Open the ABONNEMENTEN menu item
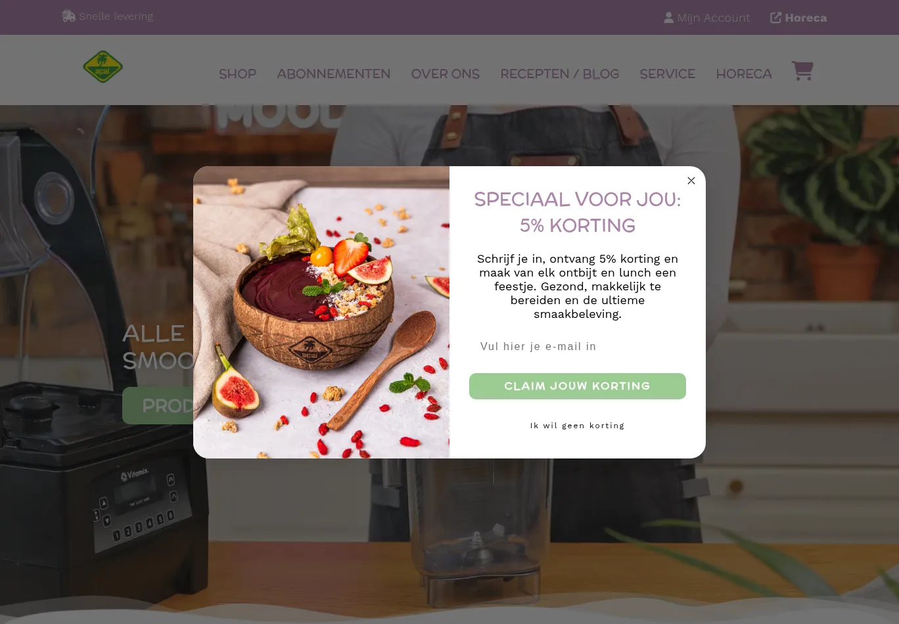Screen dimensions: 899x624 point(333,74)
